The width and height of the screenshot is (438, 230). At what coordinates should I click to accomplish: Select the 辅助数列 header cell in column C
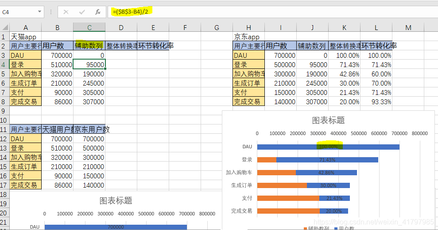pos(89,45)
